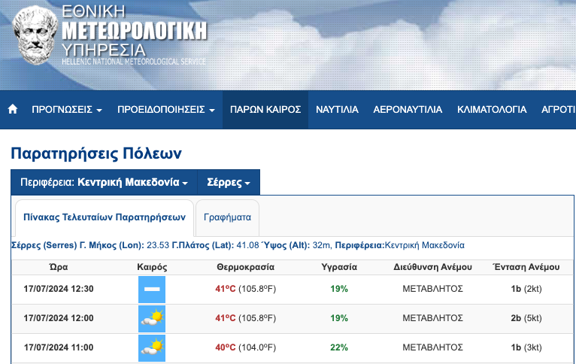Open the ΠΡΟΕΙΔΟΠΟΙΗΣΕΙΣ dropdown menu
Image resolution: width=576 pixels, height=364 pixels.
(166, 110)
